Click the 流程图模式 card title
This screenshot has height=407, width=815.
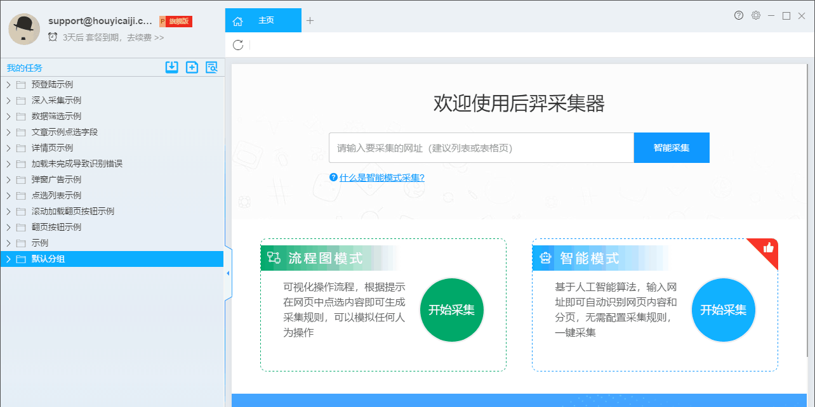tap(326, 258)
